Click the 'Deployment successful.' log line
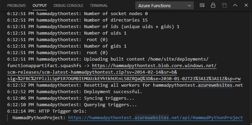The height and width of the screenshot is (125, 252). pos(75,92)
